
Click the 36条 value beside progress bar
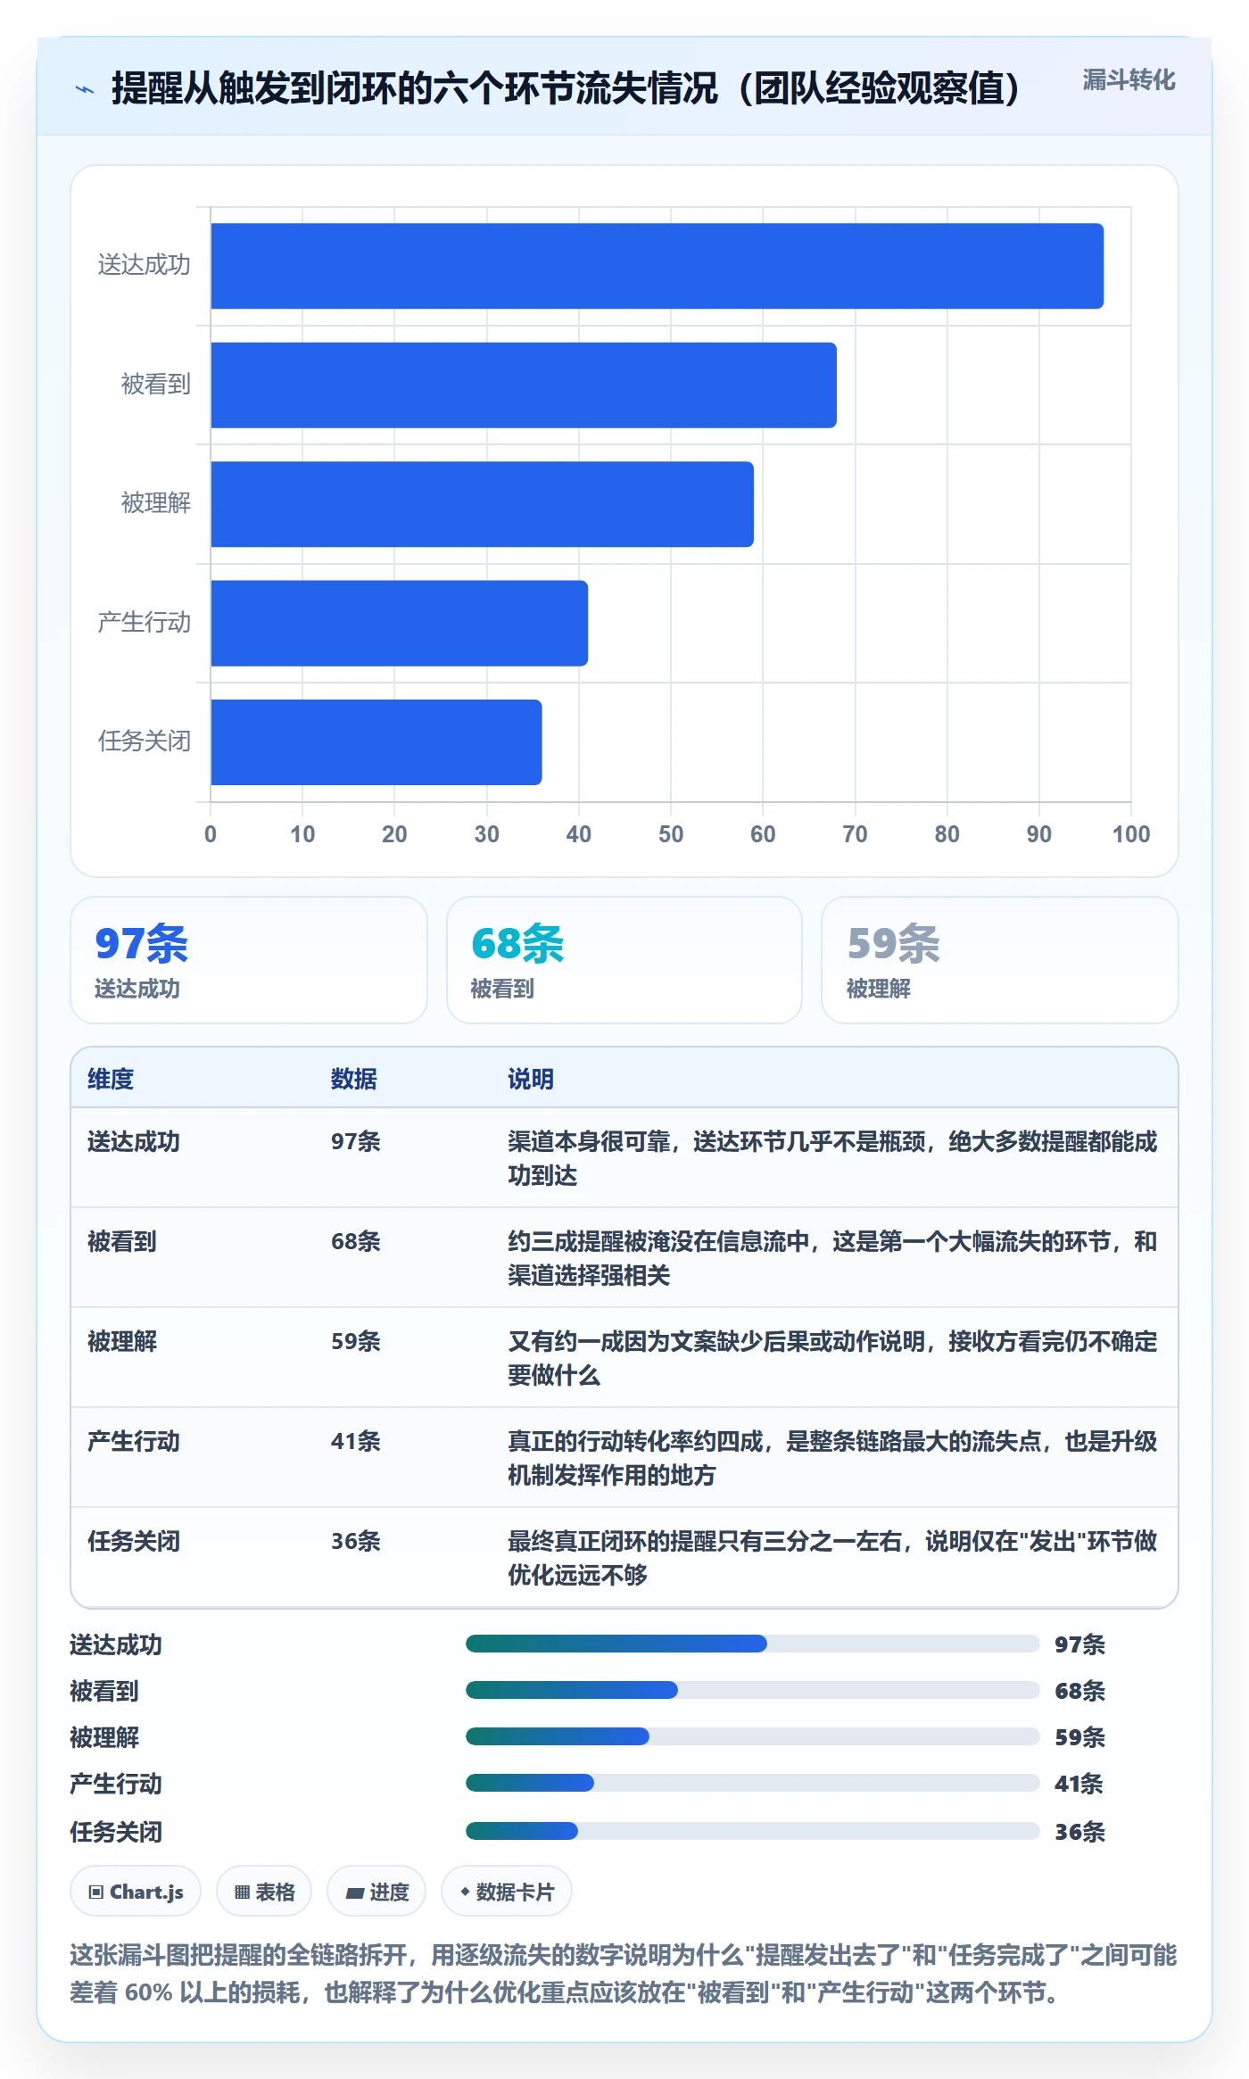coord(1079,1832)
